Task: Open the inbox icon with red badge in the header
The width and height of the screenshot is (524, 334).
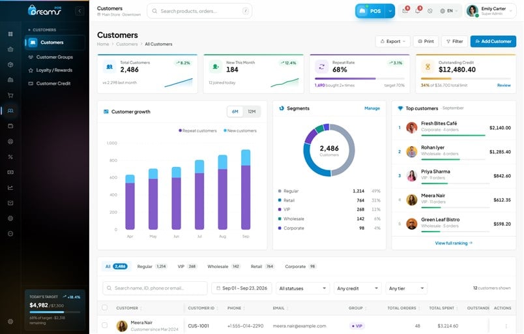Action: pyautogui.click(x=405, y=10)
